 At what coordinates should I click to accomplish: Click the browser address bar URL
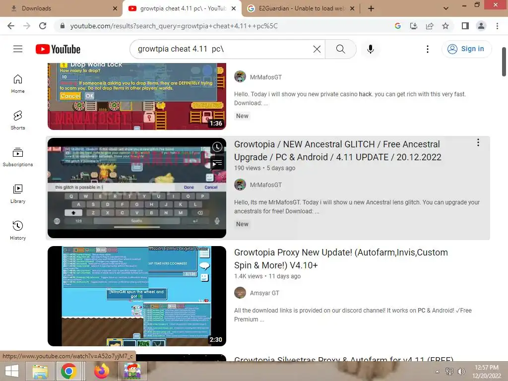point(174,26)
